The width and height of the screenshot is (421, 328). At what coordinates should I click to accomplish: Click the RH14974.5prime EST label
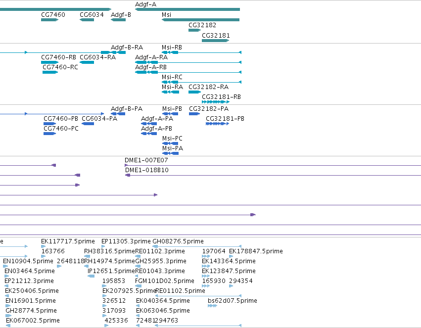point(109,261)
